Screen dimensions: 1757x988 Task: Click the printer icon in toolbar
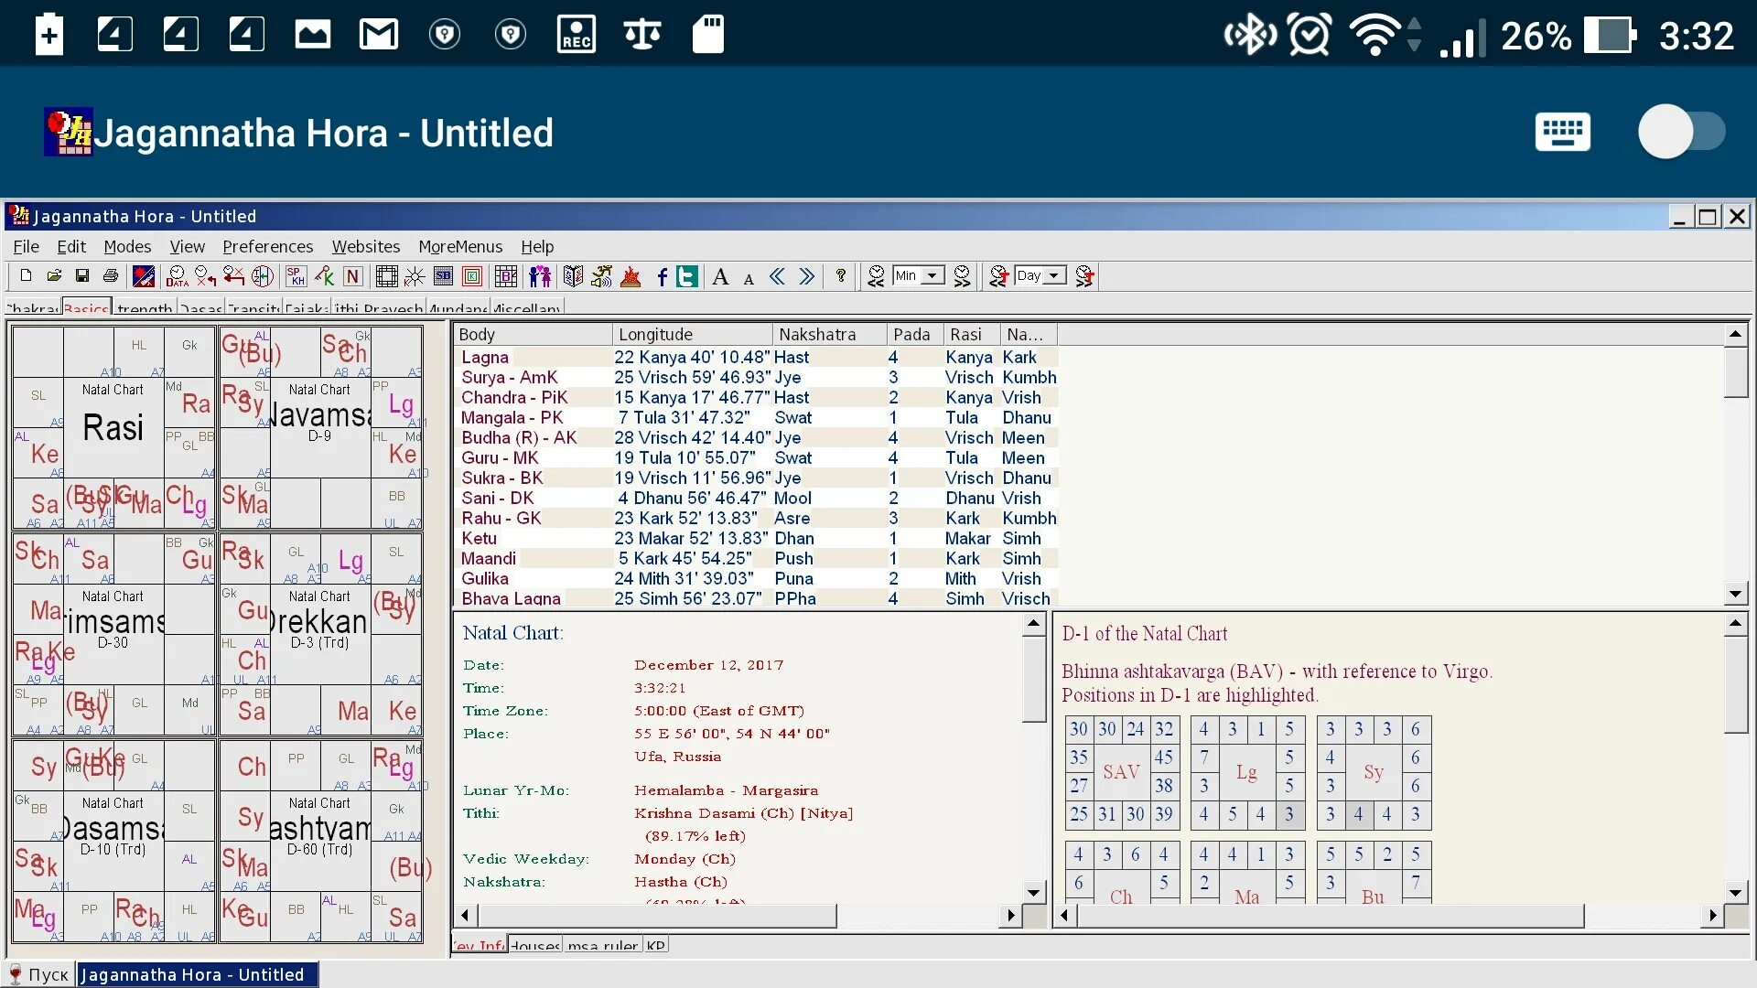pos(111,276)
